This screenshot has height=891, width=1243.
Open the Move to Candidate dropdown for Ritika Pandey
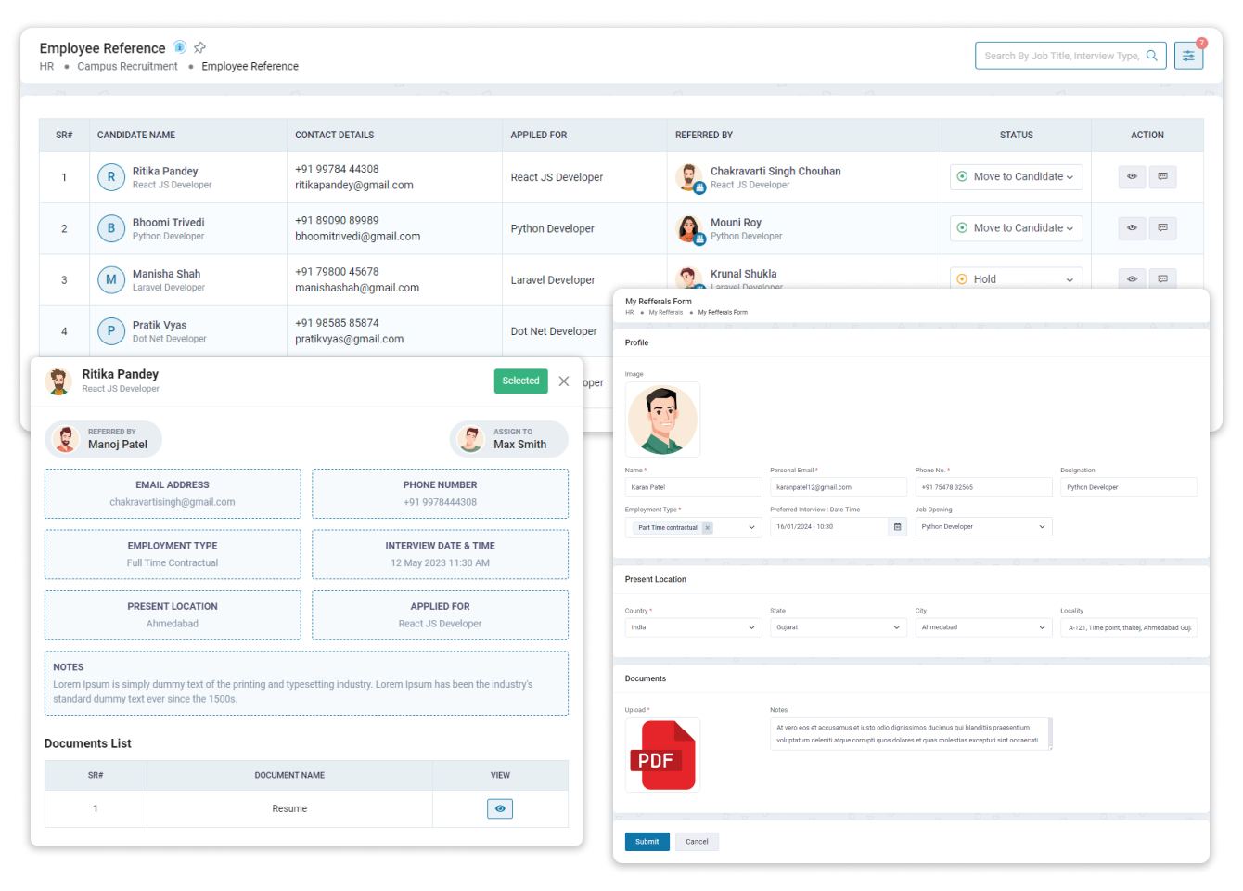(x=1016, y=176)
